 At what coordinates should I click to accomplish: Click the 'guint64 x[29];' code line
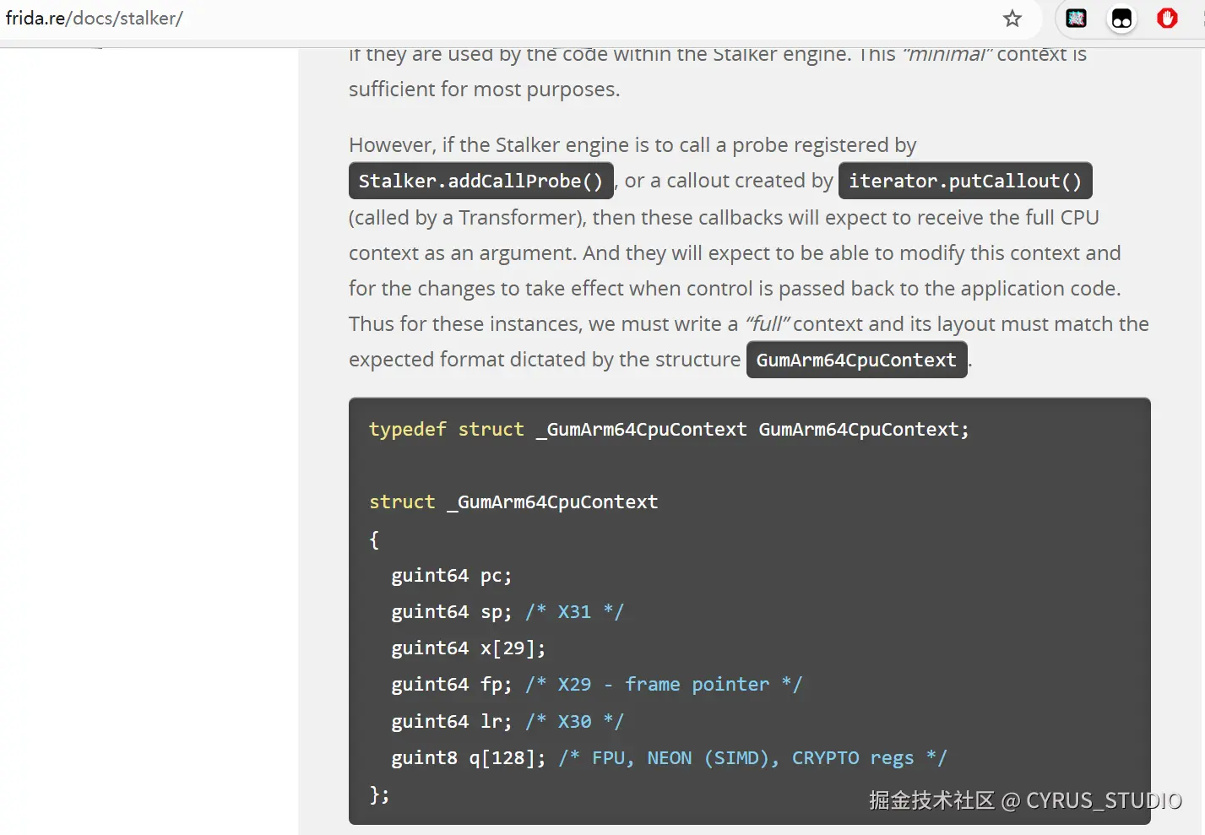point(469,648)
